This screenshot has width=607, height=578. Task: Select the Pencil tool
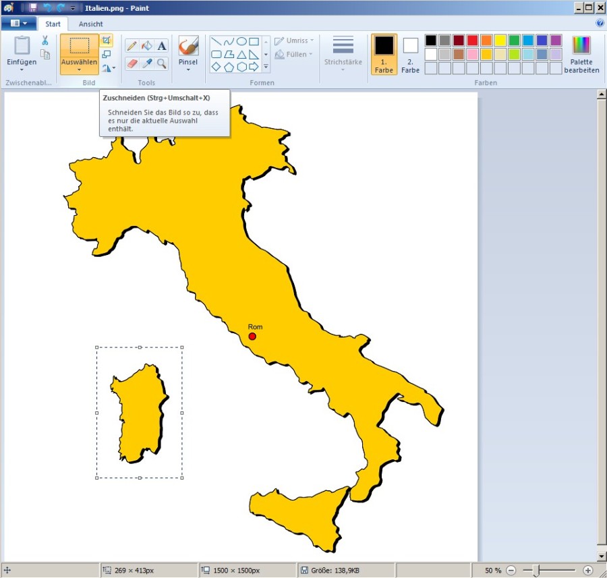coord(132,46)
